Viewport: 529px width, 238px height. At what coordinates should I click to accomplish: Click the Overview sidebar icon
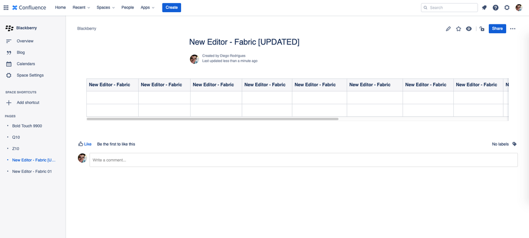(9, 41)
